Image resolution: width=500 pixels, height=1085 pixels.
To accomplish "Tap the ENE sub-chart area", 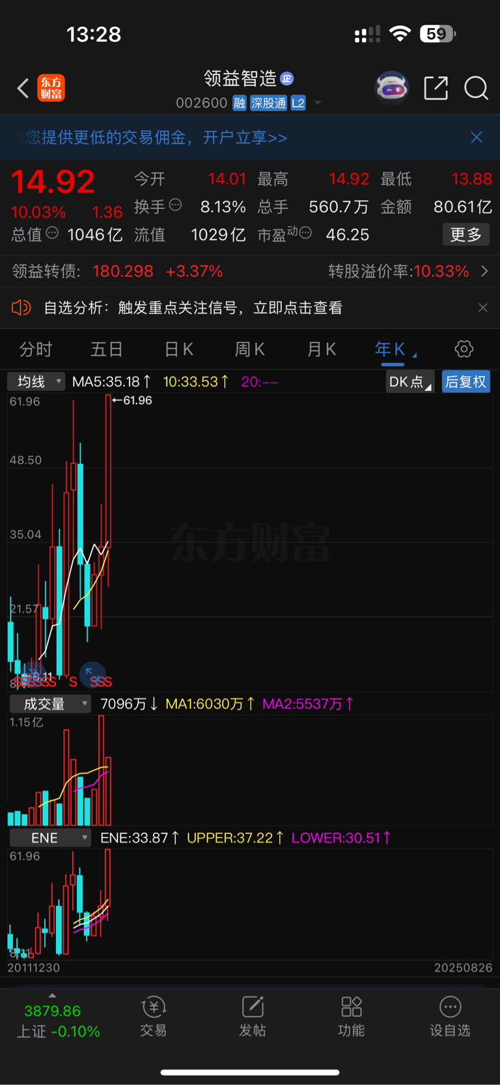I will [250, 903].
